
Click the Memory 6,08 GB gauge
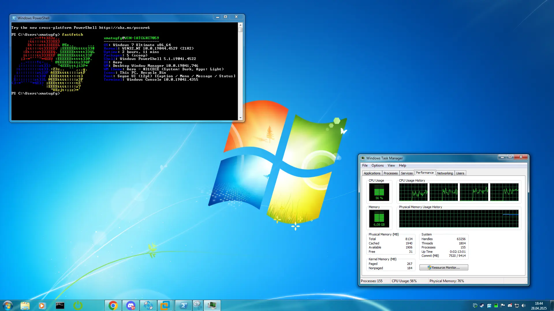379,218
